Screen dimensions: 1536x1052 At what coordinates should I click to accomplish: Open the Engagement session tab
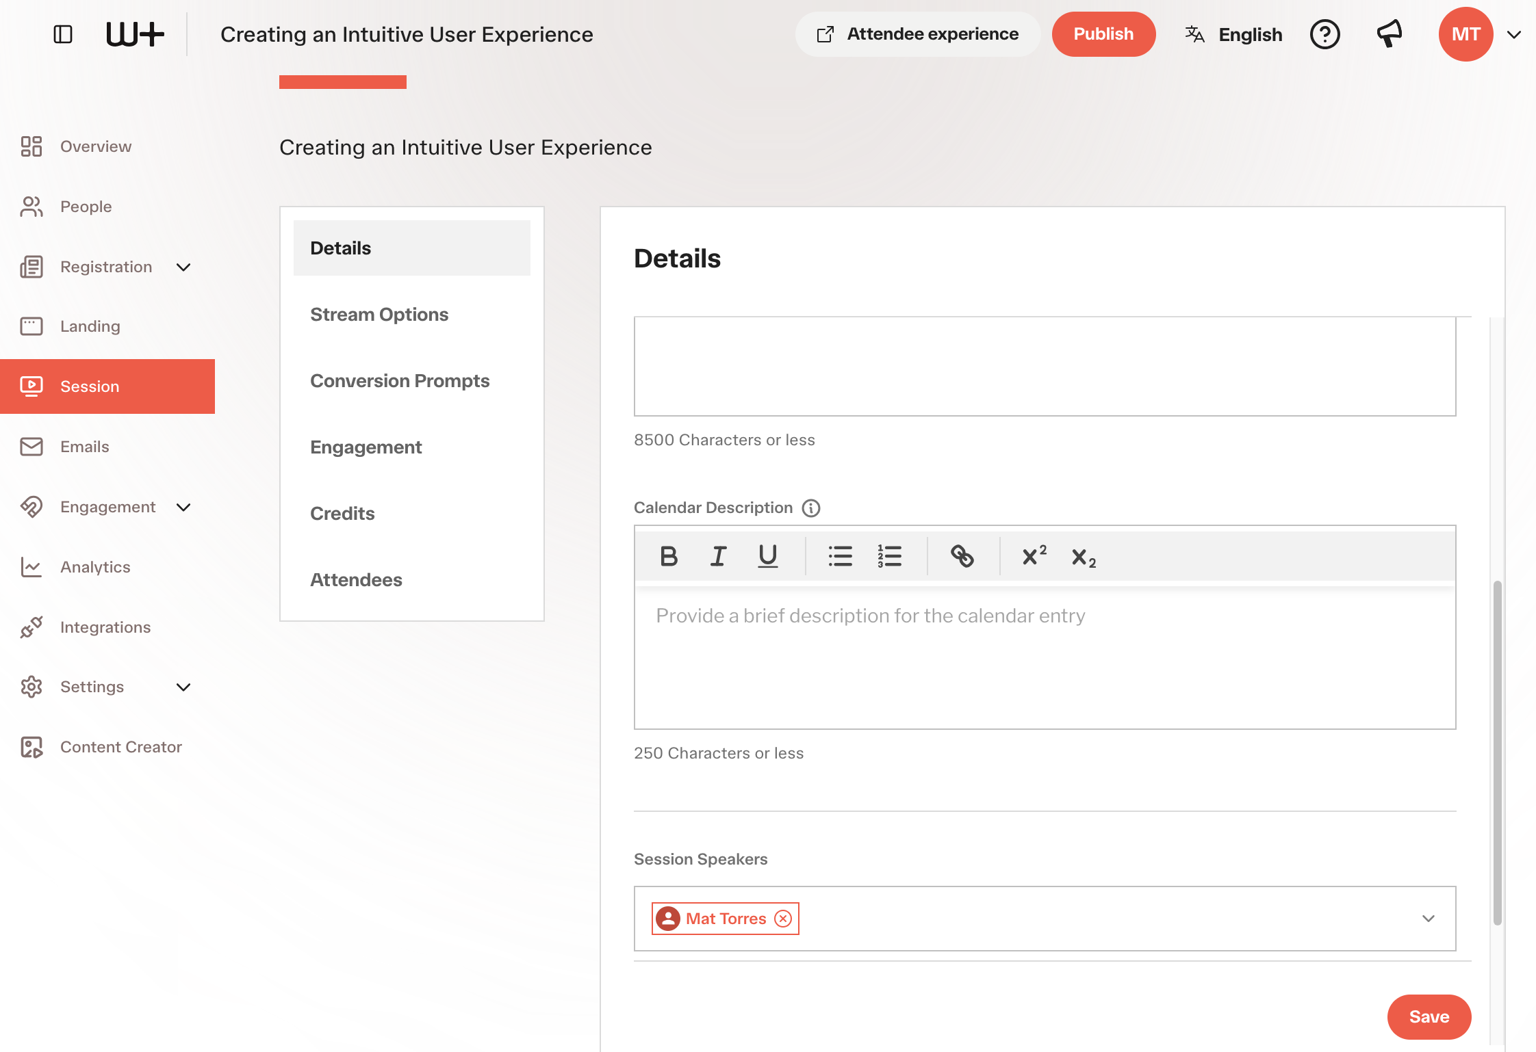411,447
